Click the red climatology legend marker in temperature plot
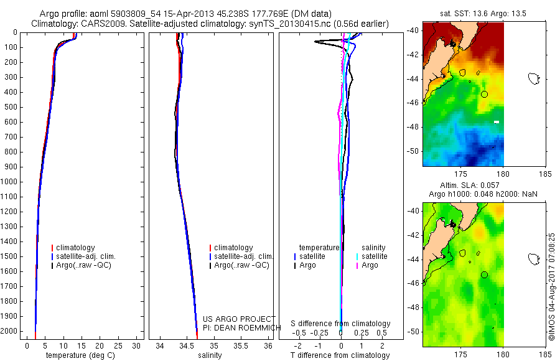Screen dimensions: 560x361 pyautogui.click(x=52, y=248)
